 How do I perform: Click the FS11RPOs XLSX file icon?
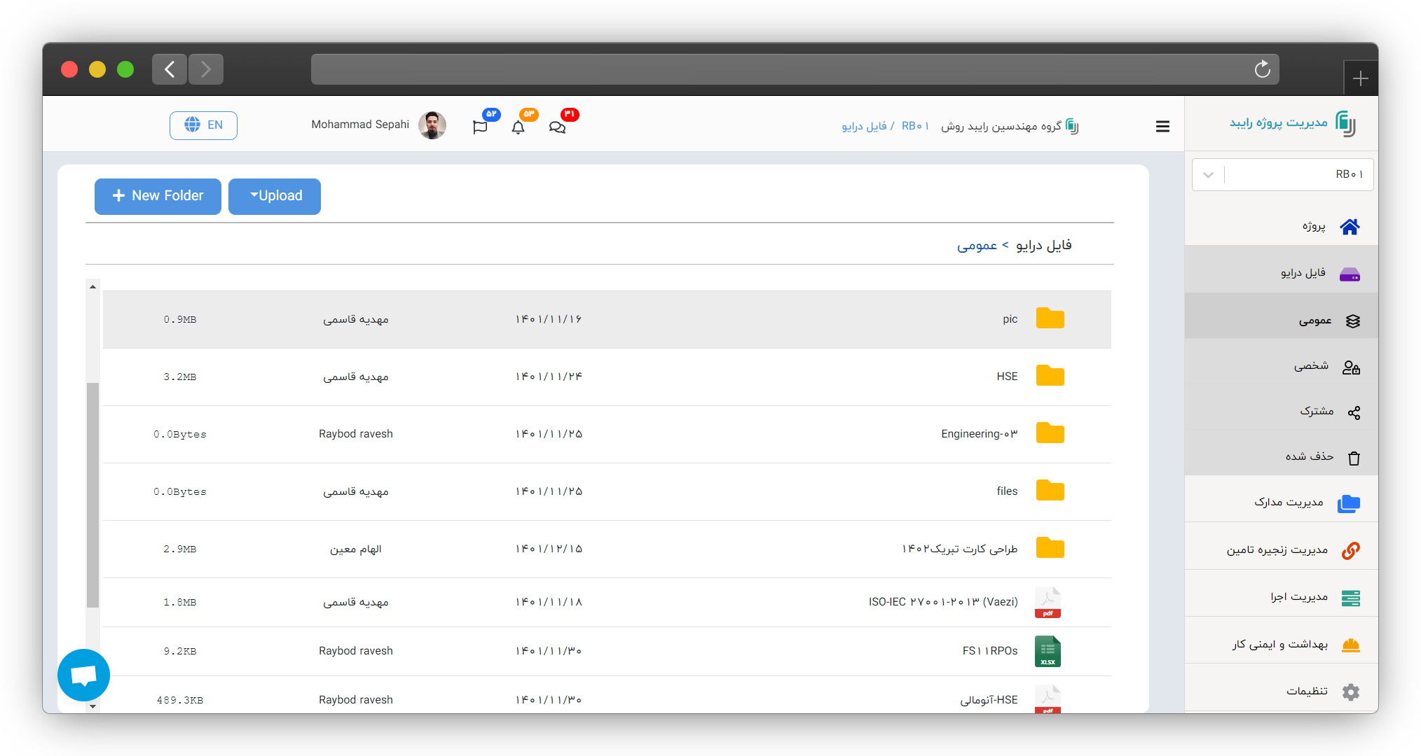(x=1048, y=651)
